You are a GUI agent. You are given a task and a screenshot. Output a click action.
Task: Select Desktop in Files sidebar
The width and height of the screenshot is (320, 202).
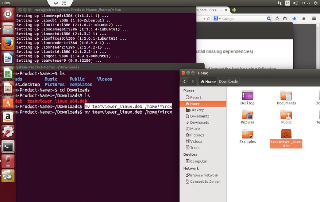coord(203,110)
